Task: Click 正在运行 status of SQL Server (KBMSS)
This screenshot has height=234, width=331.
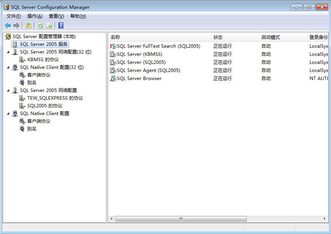Action: pos(223,54)
